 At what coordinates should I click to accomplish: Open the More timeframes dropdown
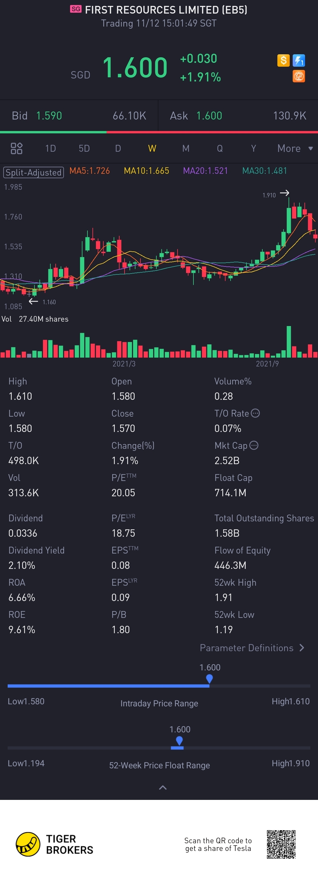pos(295,148)
